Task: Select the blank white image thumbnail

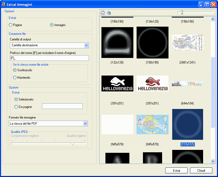Action: coord(117,124)
